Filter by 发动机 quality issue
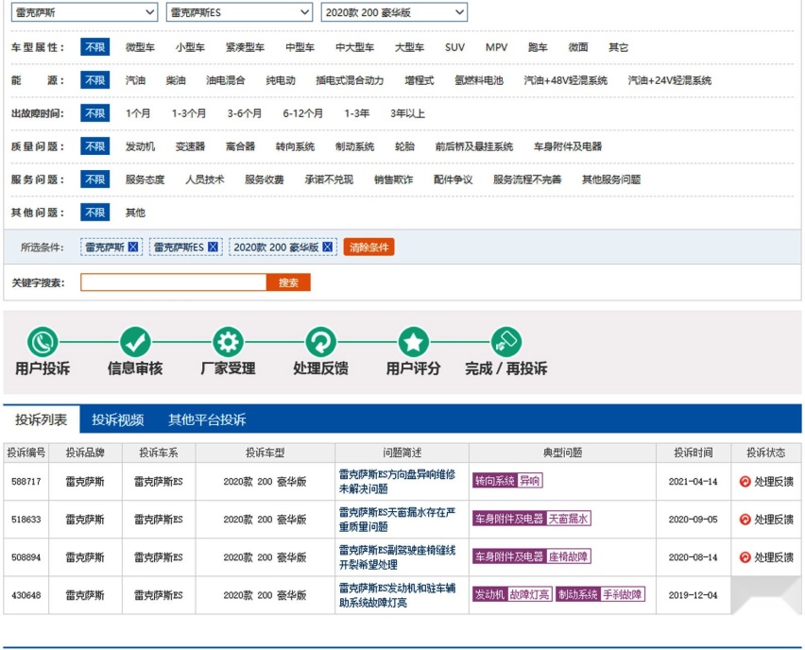Viewport: 805px width, 650px height. [x=140, y=146]
